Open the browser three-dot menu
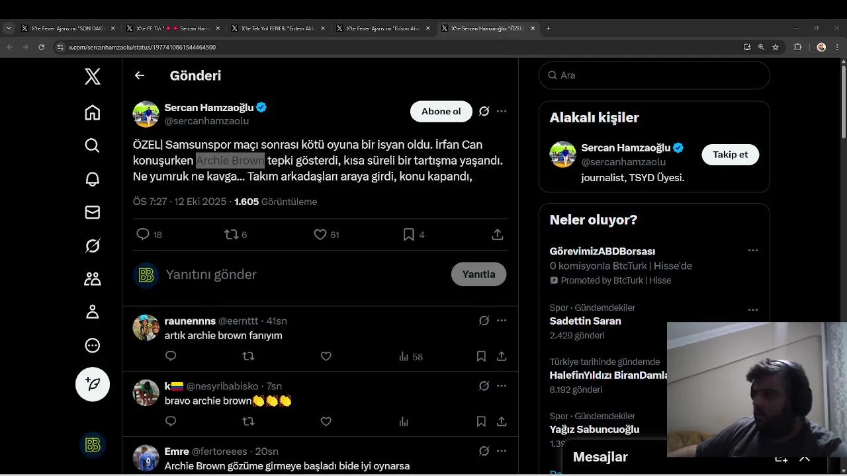The height and width of the screenshot is (476, 847). coord(838,47)
